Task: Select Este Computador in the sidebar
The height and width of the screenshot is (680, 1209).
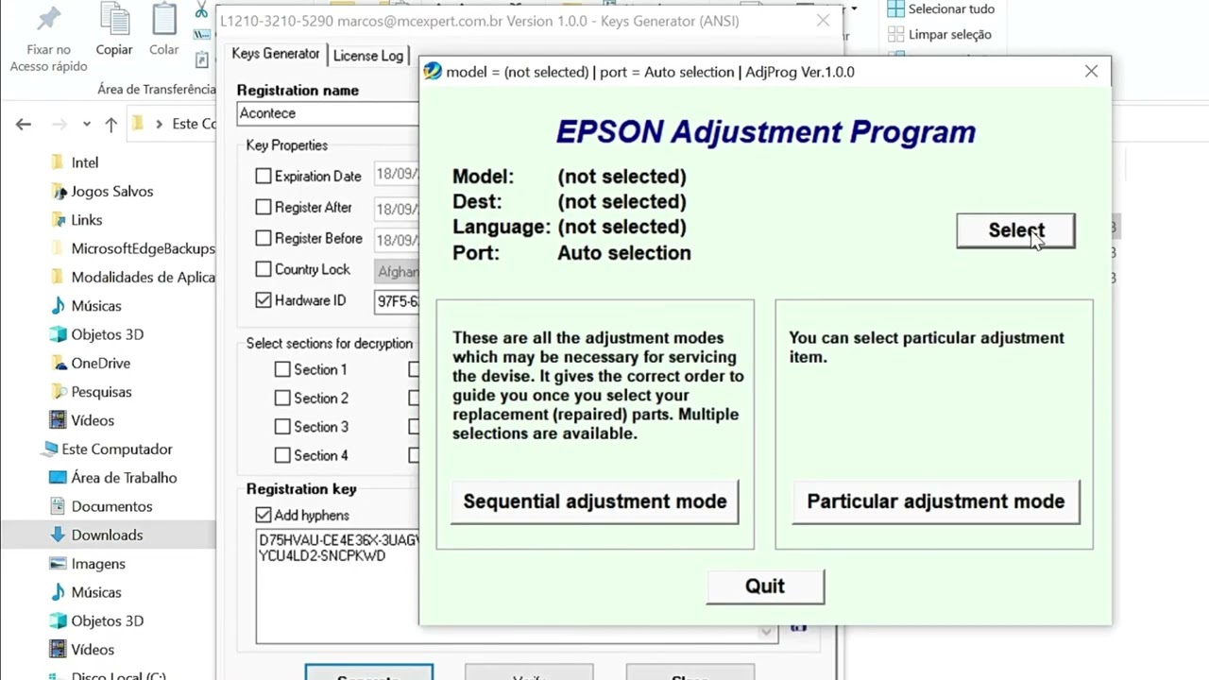Action: [x=117, y=449]
